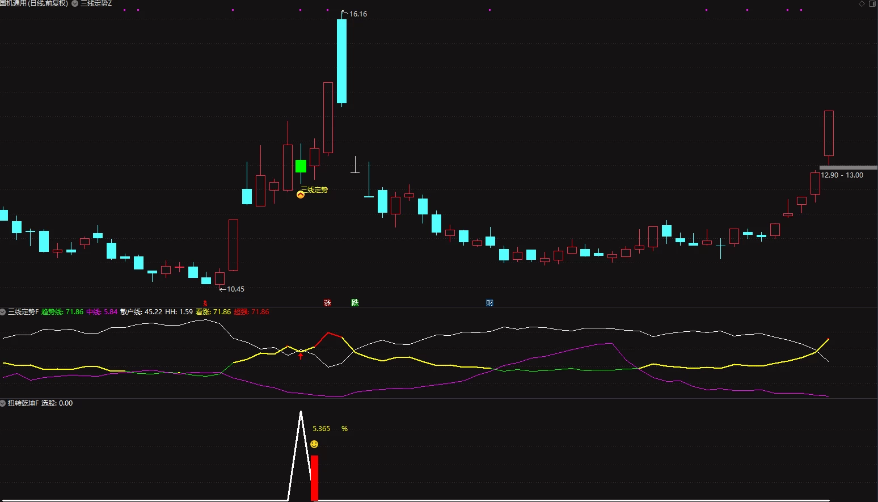Image resolution: width=878 pixels, height=502 pixels.
Task: Click the HH: 1.59 readout
Action: point(179,312)
